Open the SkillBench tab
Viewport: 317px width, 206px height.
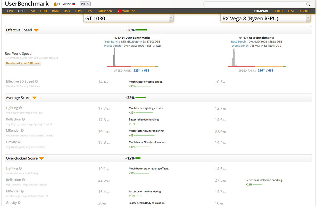(104, 11)
